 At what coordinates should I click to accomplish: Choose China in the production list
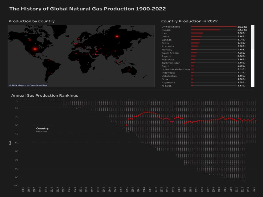pos(165,37)
